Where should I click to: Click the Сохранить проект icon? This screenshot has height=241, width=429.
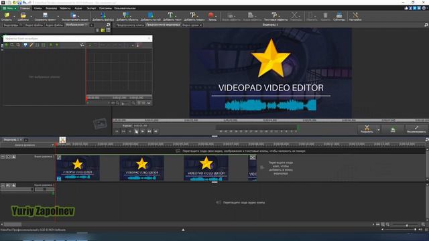45,15
